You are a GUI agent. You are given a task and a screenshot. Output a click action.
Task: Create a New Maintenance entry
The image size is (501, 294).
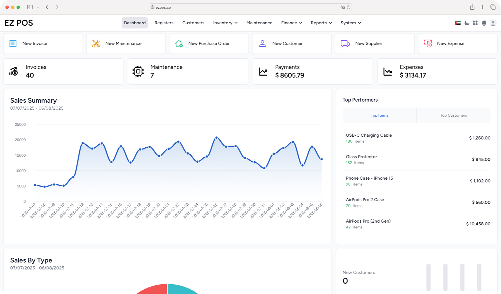pyautogui.click(x=126, y=44)
